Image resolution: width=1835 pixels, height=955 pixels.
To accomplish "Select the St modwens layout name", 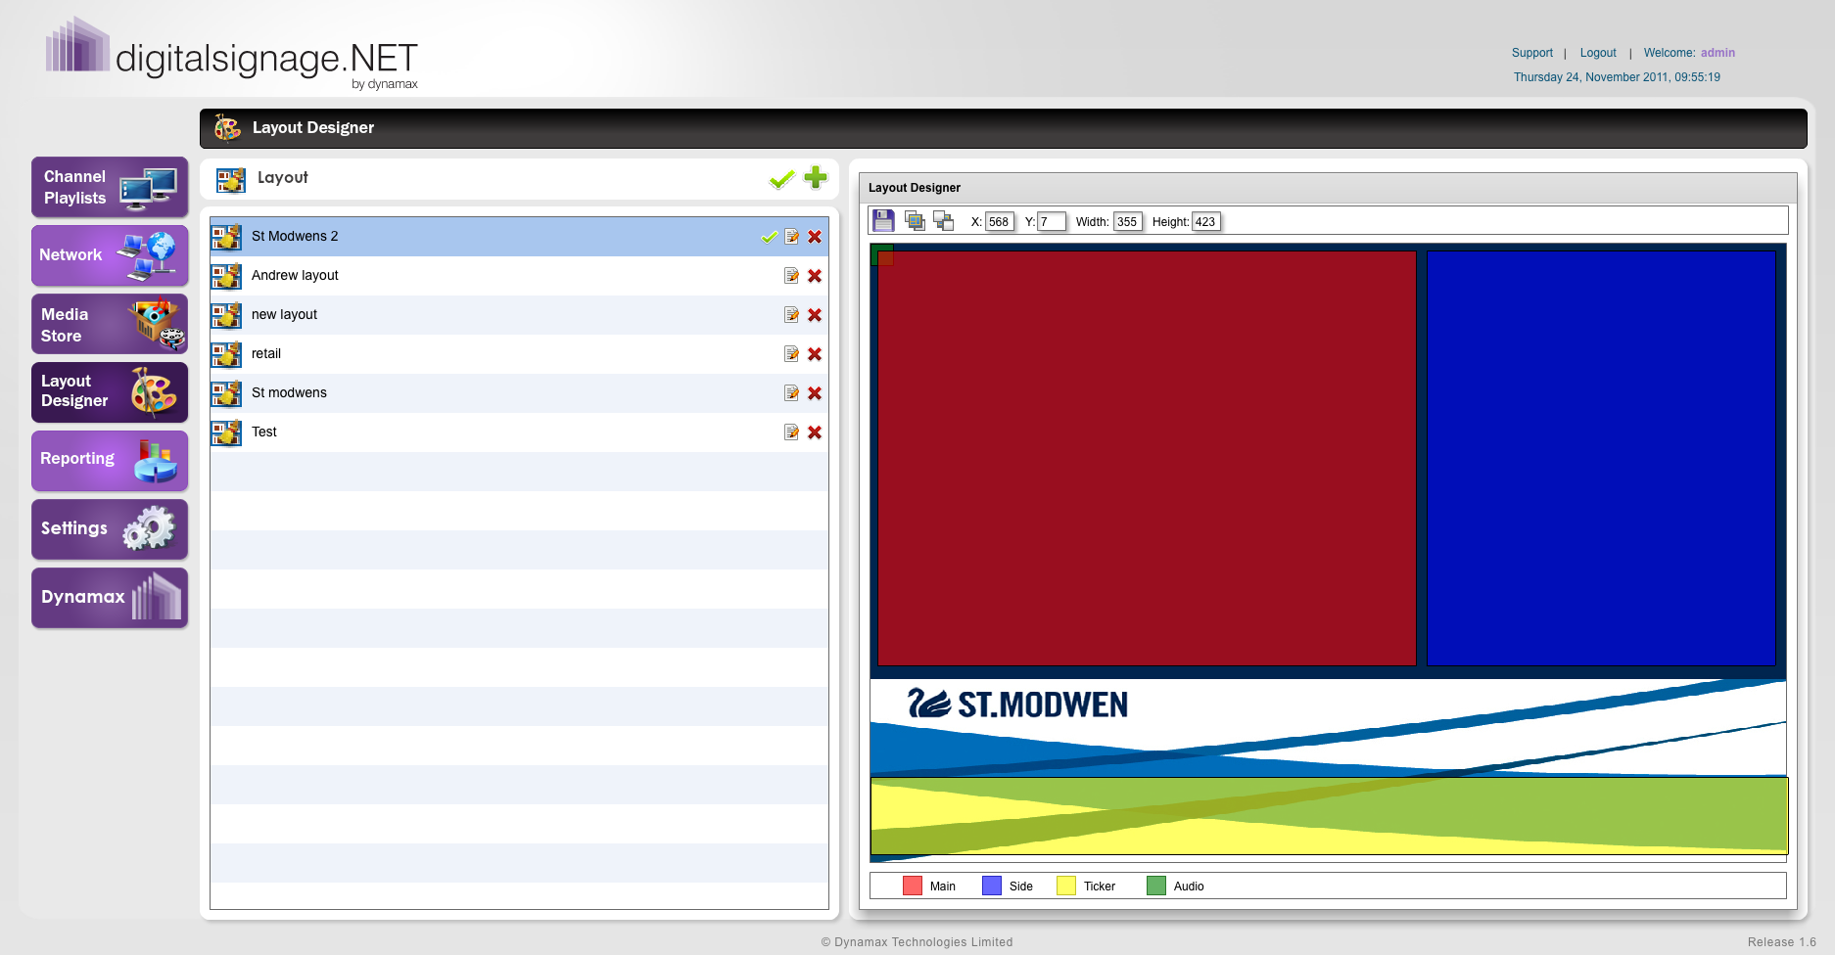I will (x=289, y=392).
